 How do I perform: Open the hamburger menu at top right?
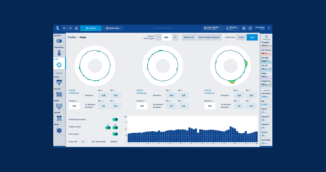click(x=268, y=28)
